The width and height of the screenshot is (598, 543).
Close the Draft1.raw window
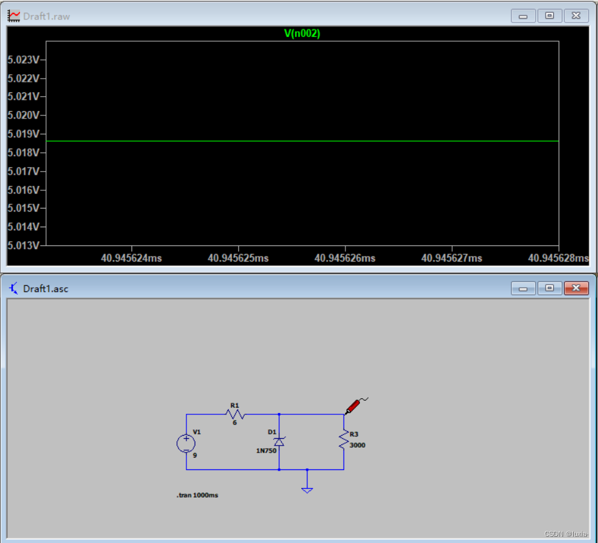pyautogui.click(x=576, y=16)
